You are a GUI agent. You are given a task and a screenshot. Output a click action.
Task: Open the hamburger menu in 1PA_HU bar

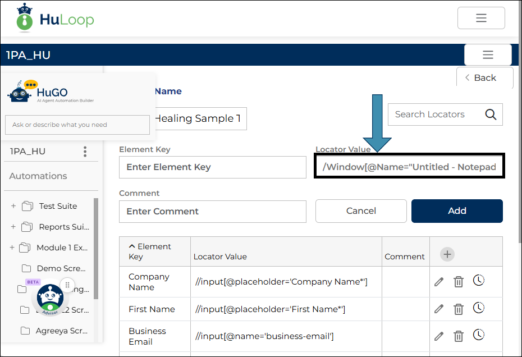(488, 54)
